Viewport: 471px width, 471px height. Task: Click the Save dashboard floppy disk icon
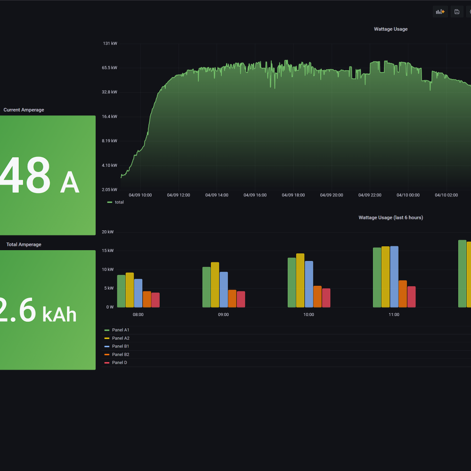[457, 12]
